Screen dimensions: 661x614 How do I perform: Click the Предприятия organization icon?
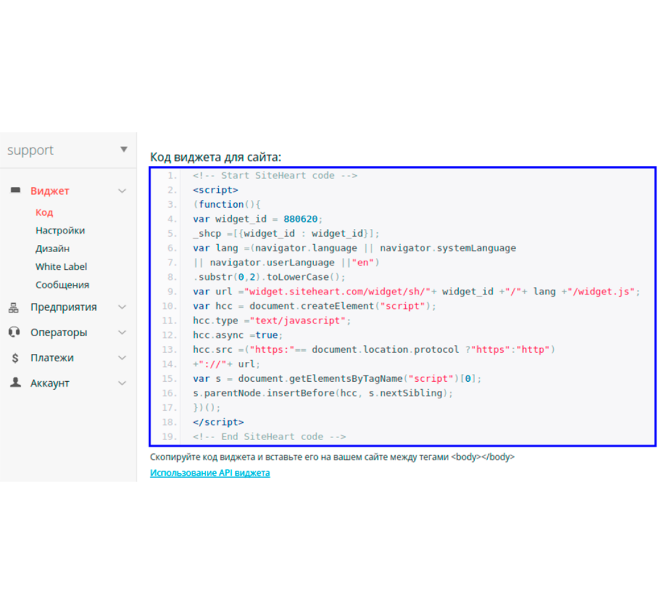point(14,308)
